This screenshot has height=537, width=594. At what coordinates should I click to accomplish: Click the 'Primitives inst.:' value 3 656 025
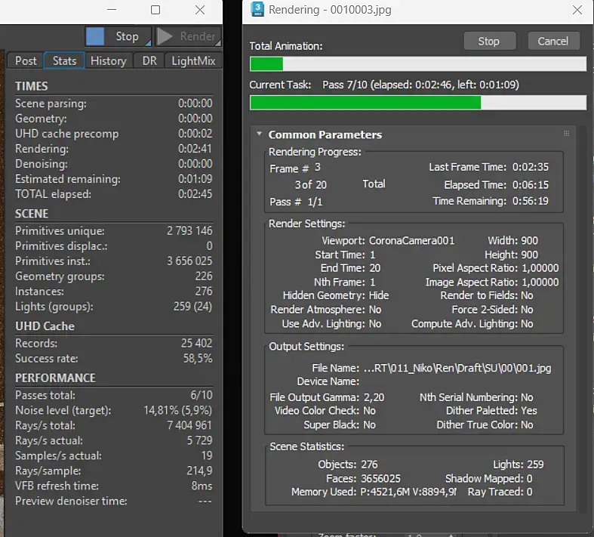pos(189,261)
